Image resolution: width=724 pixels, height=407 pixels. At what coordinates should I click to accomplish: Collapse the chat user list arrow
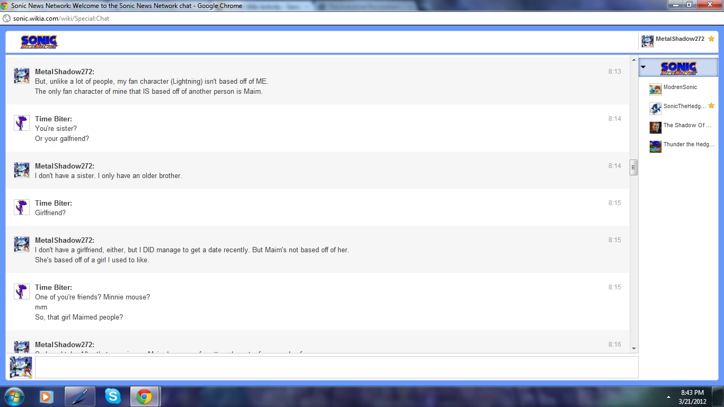click(643, 67)
